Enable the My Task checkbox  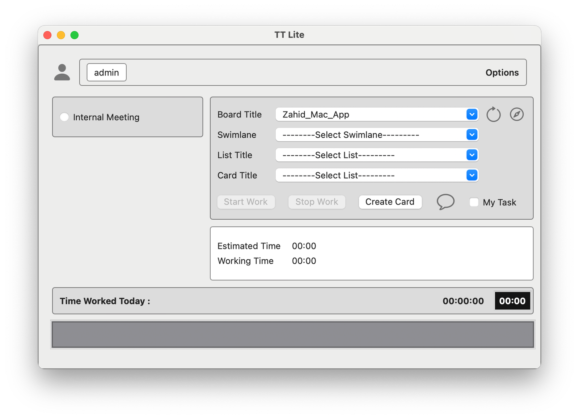point(474,202)
